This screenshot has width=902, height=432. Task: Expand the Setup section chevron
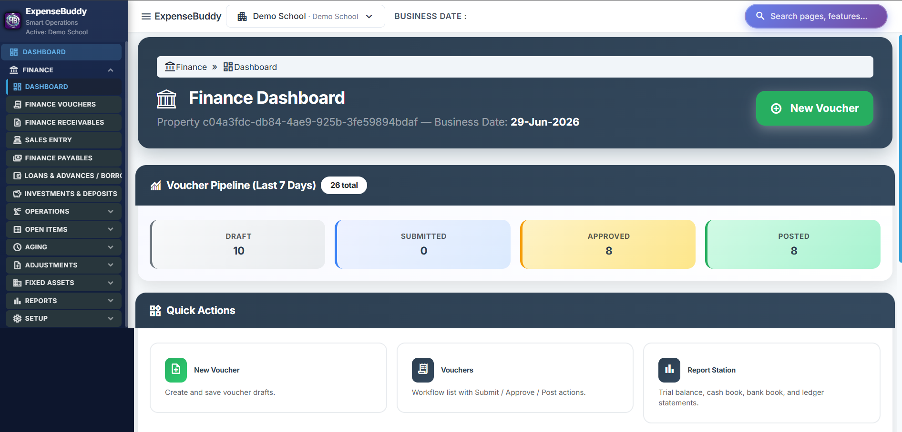coord(111,318)
